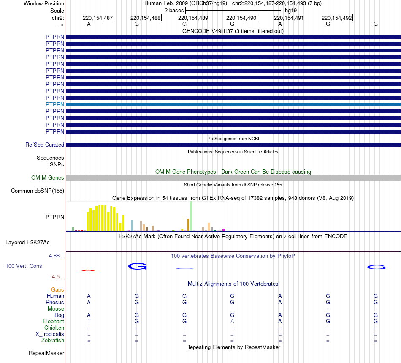Select the X_tropicalis alignment row label
Viewport: 401px width, 363px height.
pyautogui.click(x=50, y=334)
